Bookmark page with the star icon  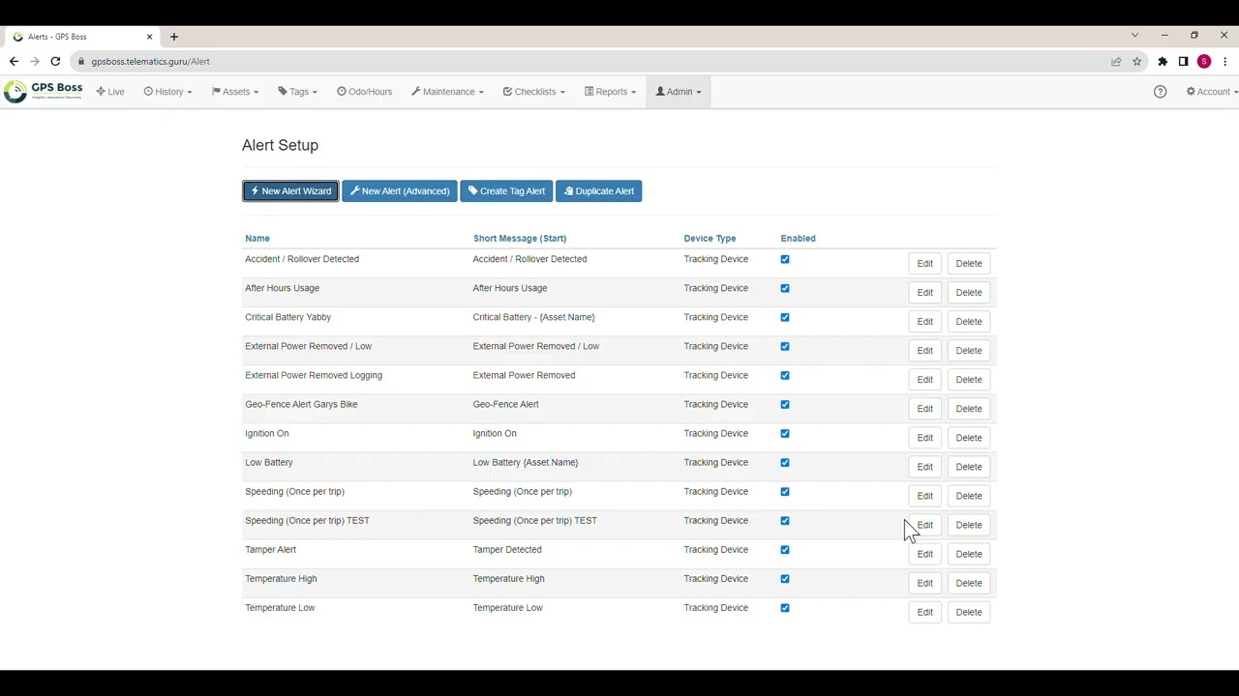(1136, 61)
